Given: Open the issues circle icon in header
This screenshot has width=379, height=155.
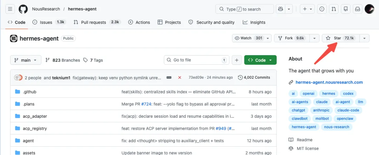Looking at the screenshot, I should click(x=322, y=9).
